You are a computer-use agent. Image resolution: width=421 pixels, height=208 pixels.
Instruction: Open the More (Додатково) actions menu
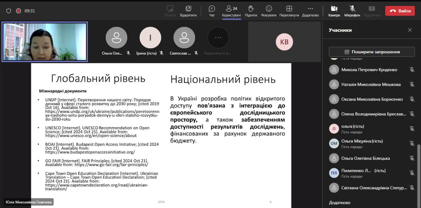(310, 9)
